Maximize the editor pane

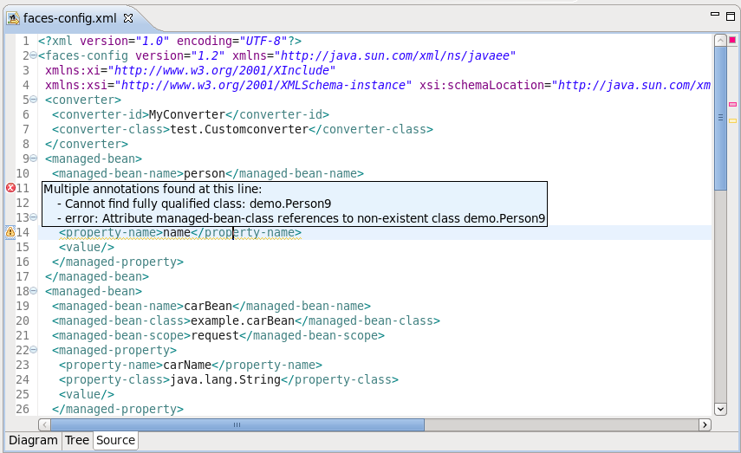point(731,16)
